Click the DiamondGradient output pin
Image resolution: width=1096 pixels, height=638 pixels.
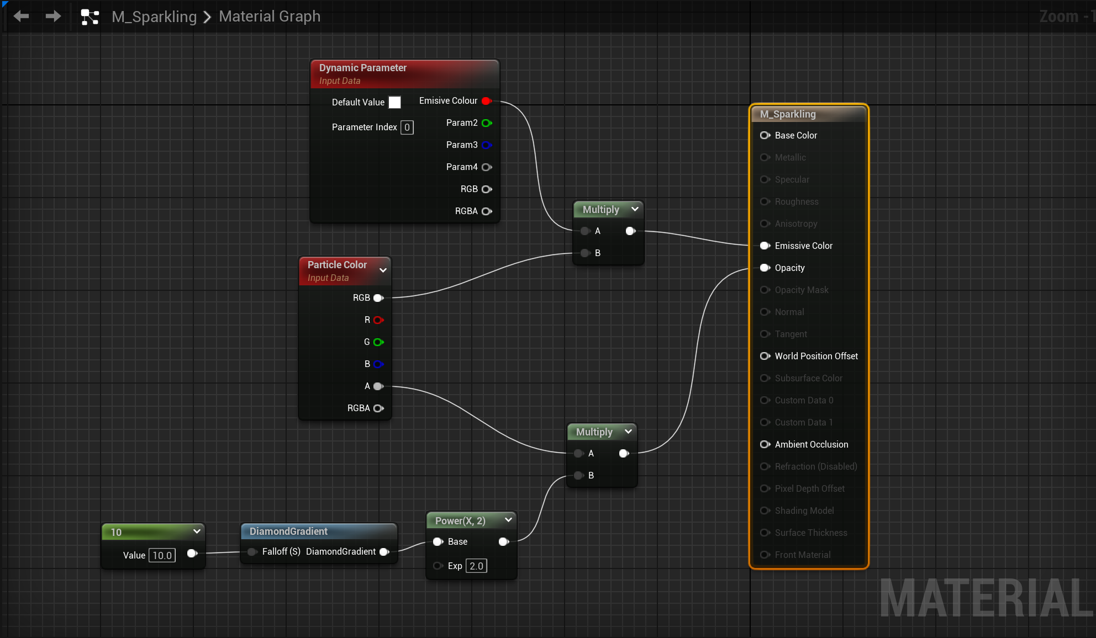point(384,552)
